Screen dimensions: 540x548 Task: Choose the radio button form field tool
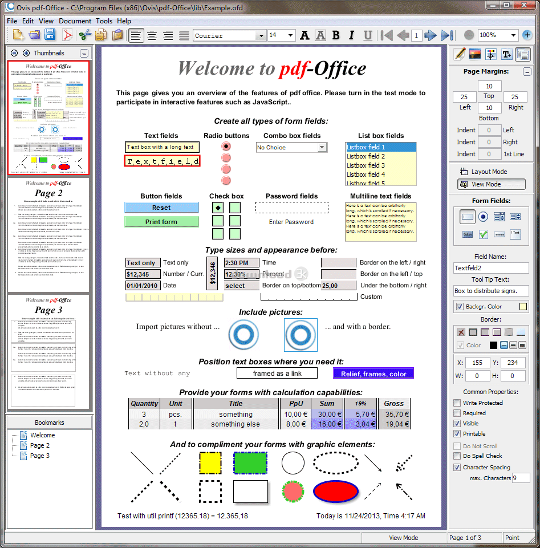[x=483, y=217]
